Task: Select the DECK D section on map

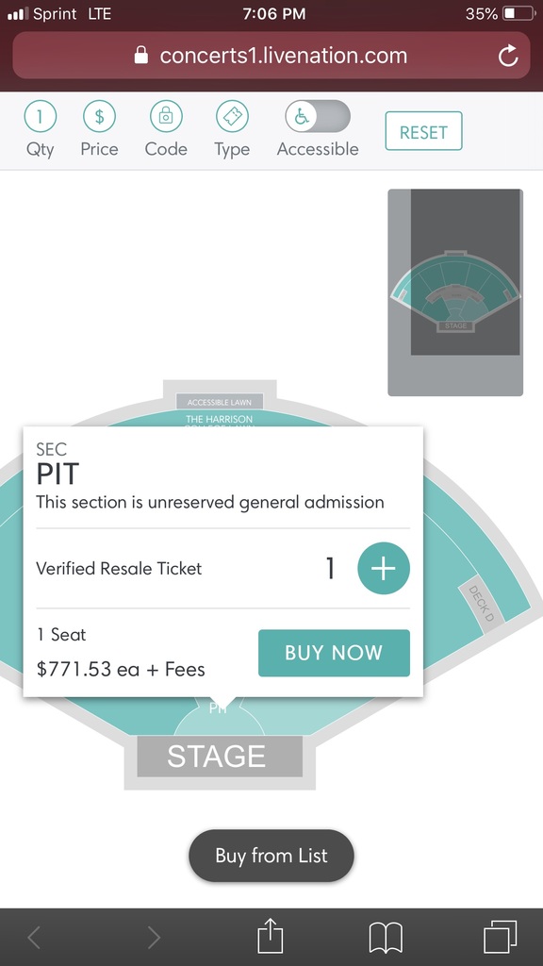Action: (x=482, y=601)
